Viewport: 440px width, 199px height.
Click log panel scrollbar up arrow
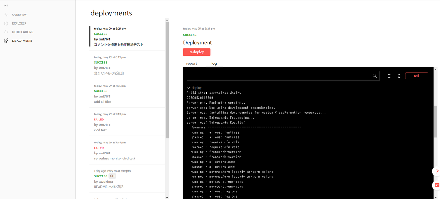436,70
